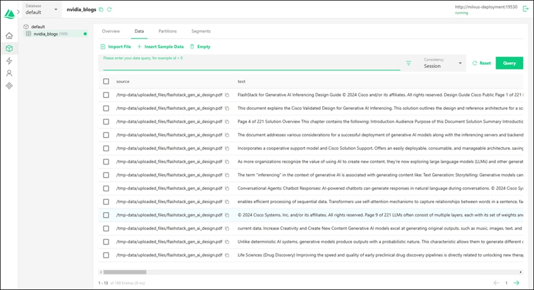Click the green Query button
This screenshot has width=534, height=290.
509,63
